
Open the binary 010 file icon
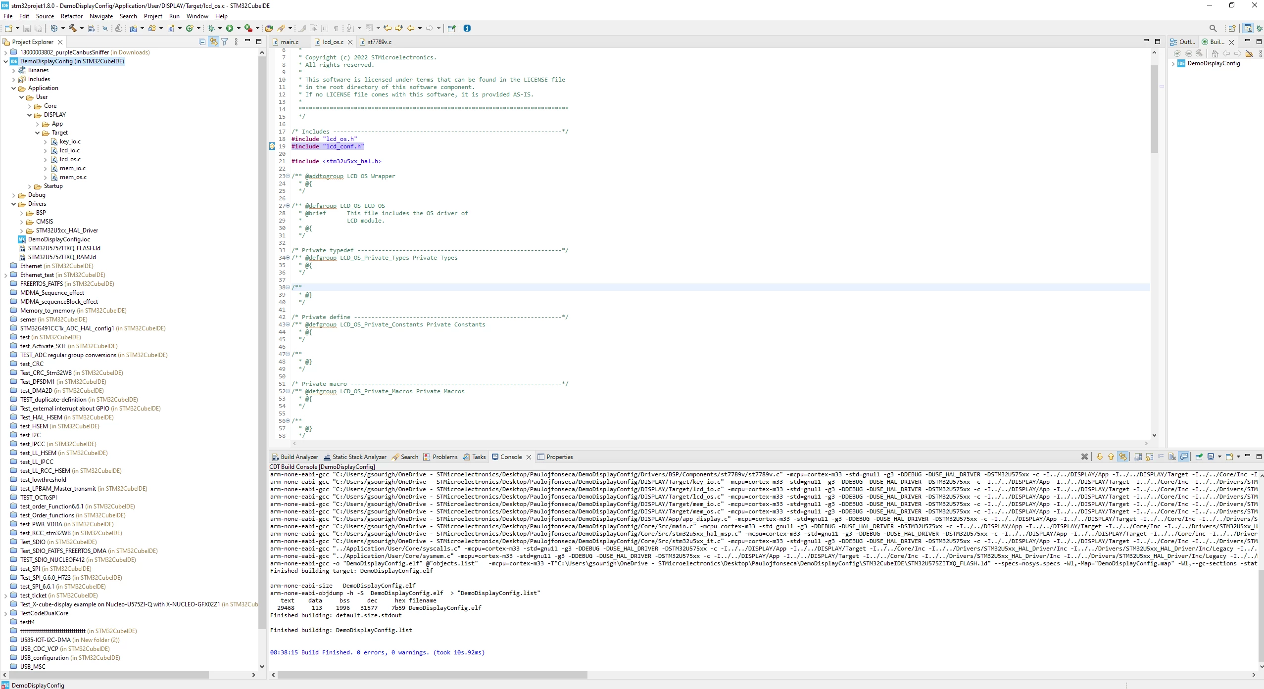91,28
